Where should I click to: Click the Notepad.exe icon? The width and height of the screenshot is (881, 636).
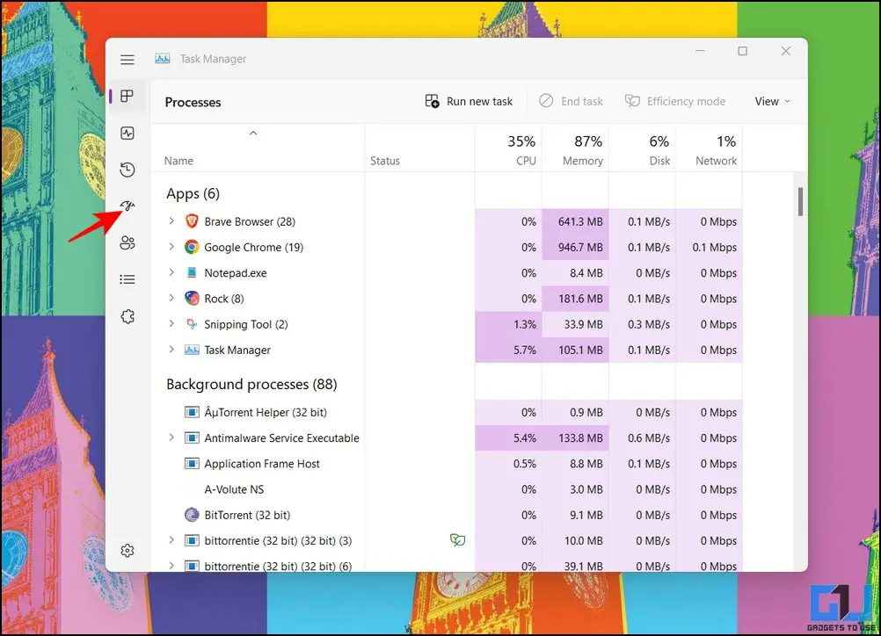192,273
